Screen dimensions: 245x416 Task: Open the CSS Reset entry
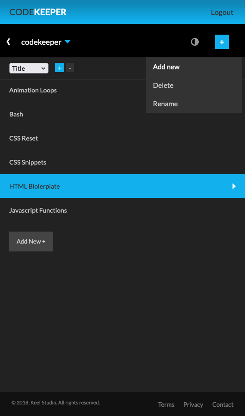click(x=122, y=138)
